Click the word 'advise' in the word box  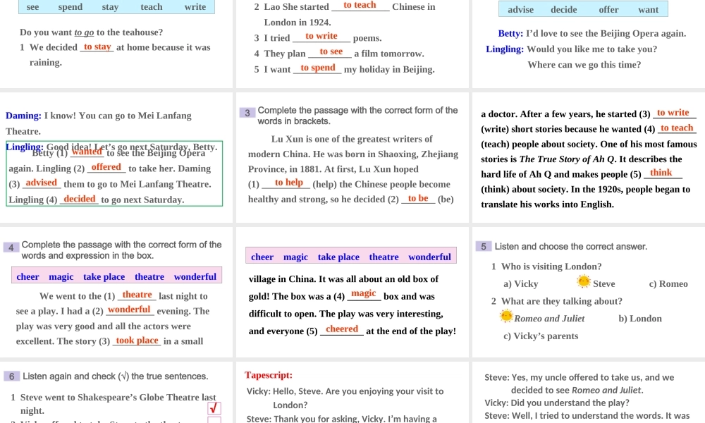521,9
